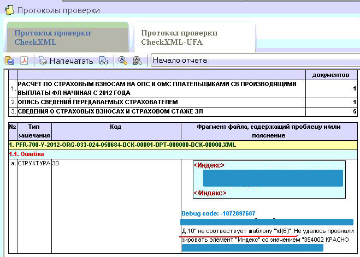Select the Протокол проверки CheckXML-UFA tab
Viewport: 360px width, 257px height.
point(194,37)
